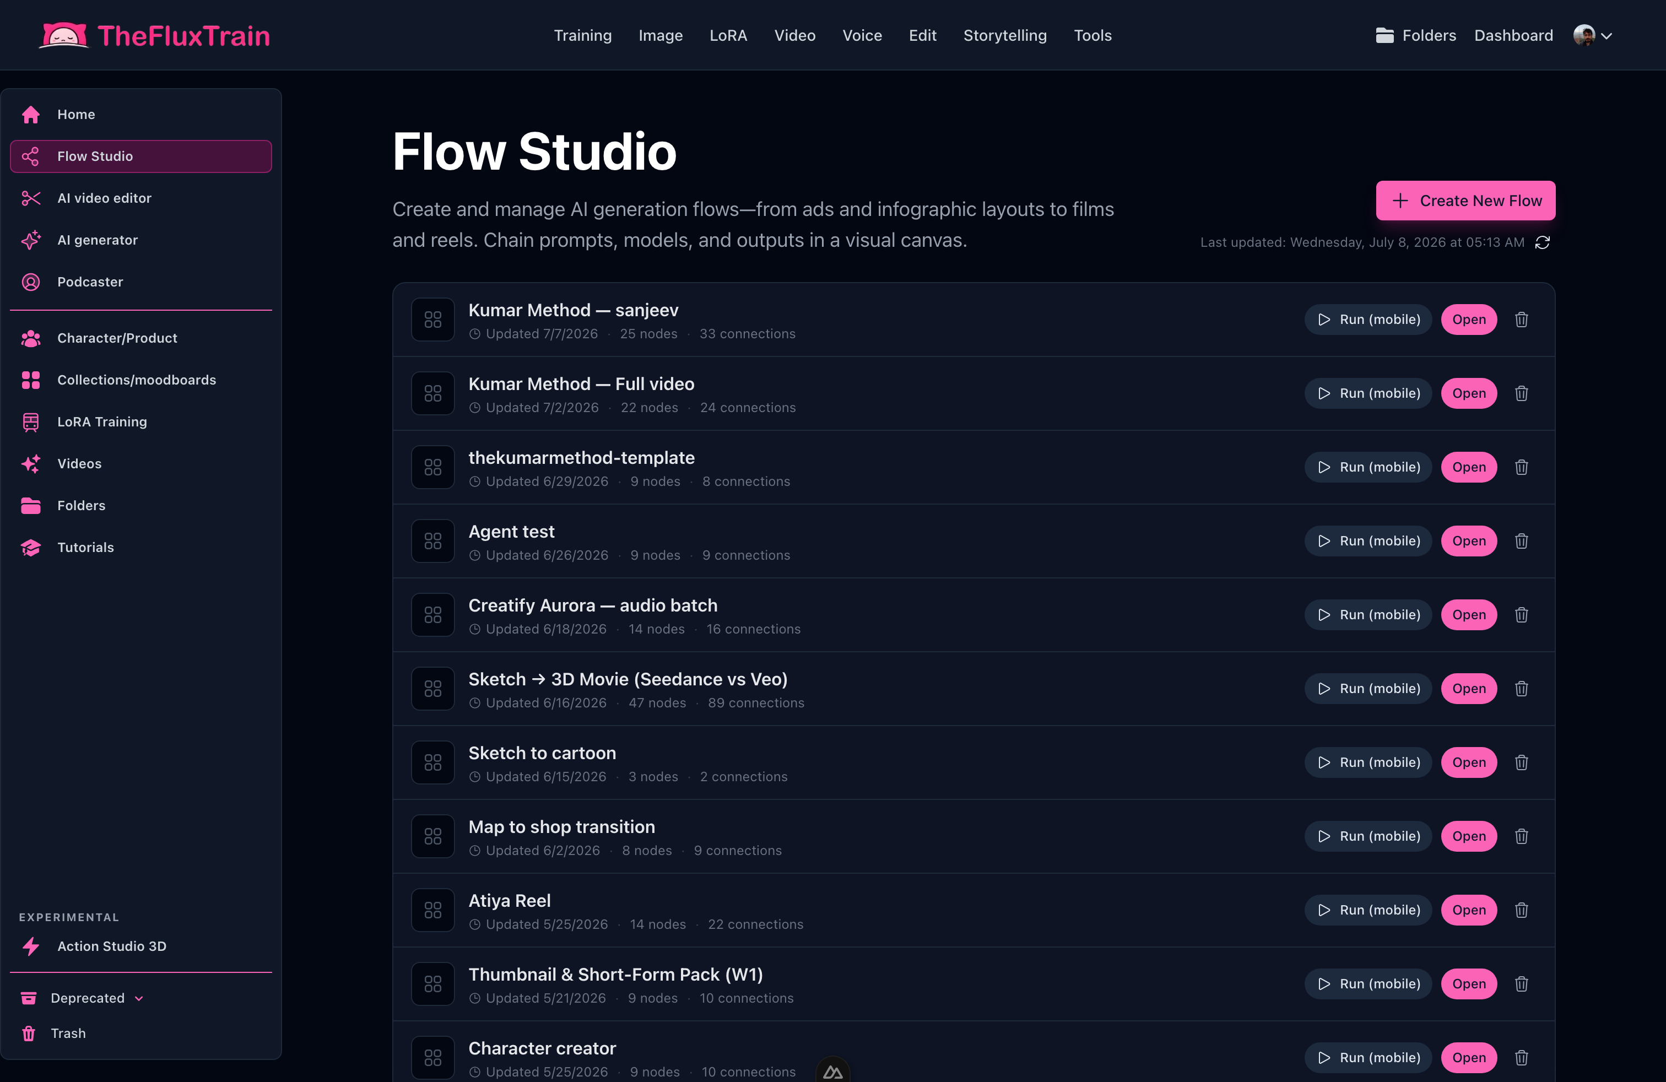This screenshot has width=1666, height=1082.
Task: Click the Action Studio 3D lightning icon
Action: click(x=31, y=946)
